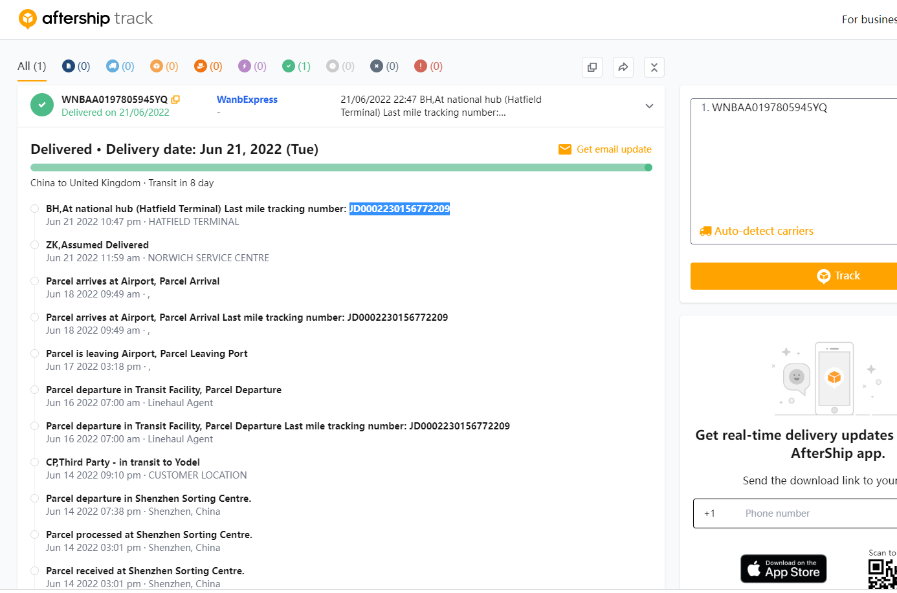This screenshot has width=897, height=593.
Task: Select the Hatfield Terminal checkpoint circle
Action: [x=35, y=209]
